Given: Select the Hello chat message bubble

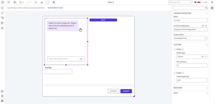Looking at the screenshot, I should point(63,26).
